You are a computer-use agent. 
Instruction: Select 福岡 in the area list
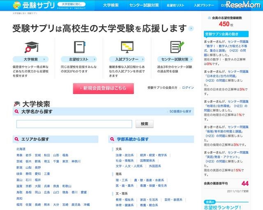coord(19,205)
